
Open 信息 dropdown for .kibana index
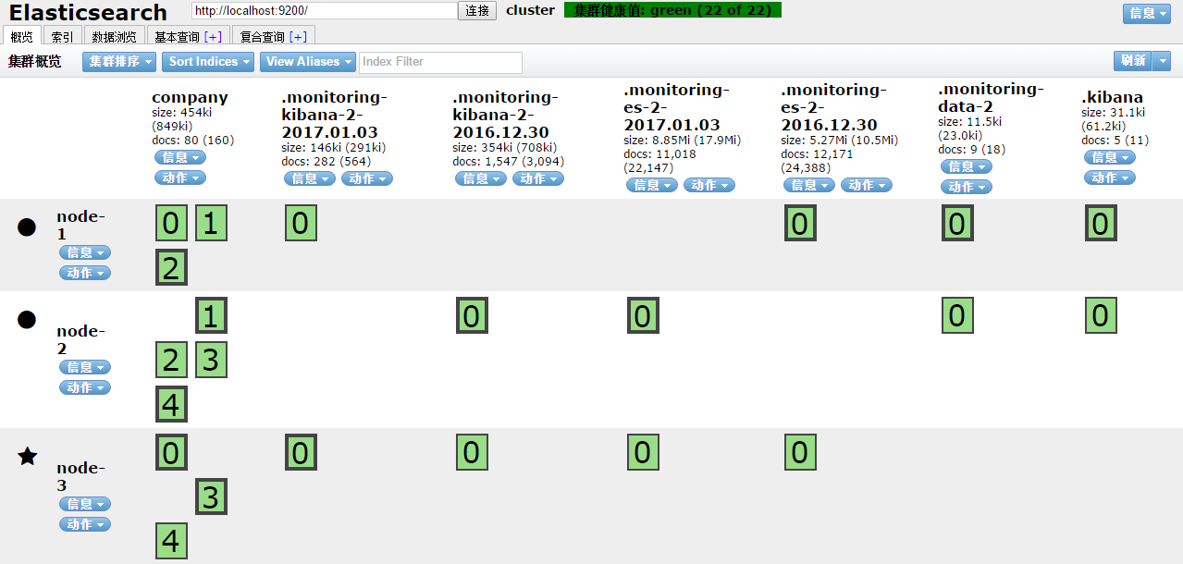click(x=1110, y=157)
